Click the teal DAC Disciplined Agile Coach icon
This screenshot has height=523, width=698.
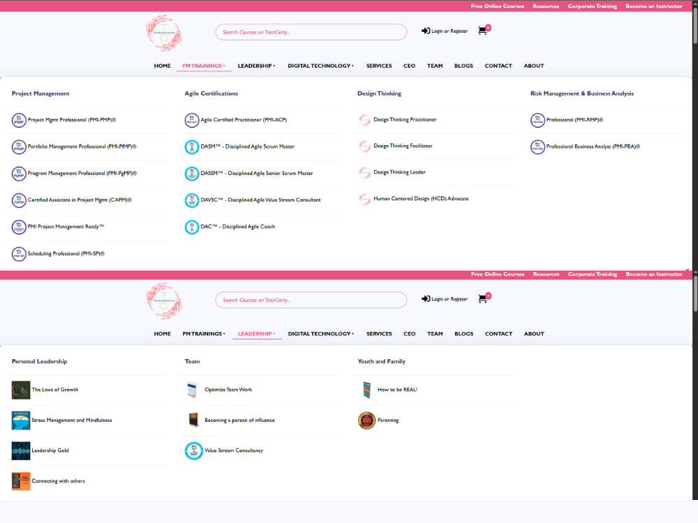[191, 227]
